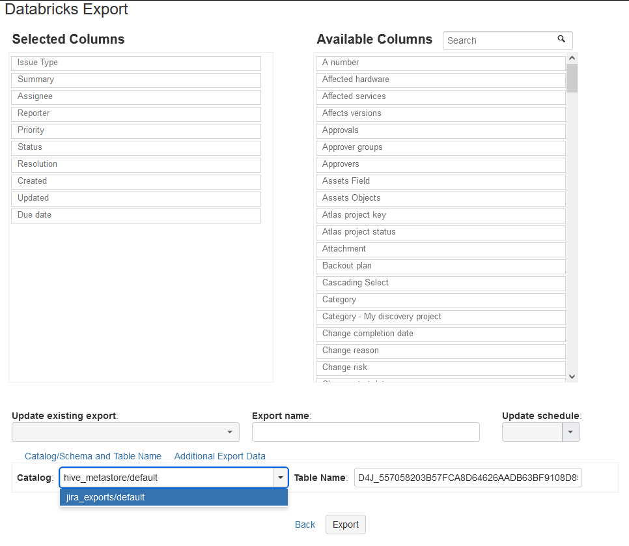Viewport: 629px width, 546px height.
Task: Pick Cascading Select column
Action: [441, 283]
